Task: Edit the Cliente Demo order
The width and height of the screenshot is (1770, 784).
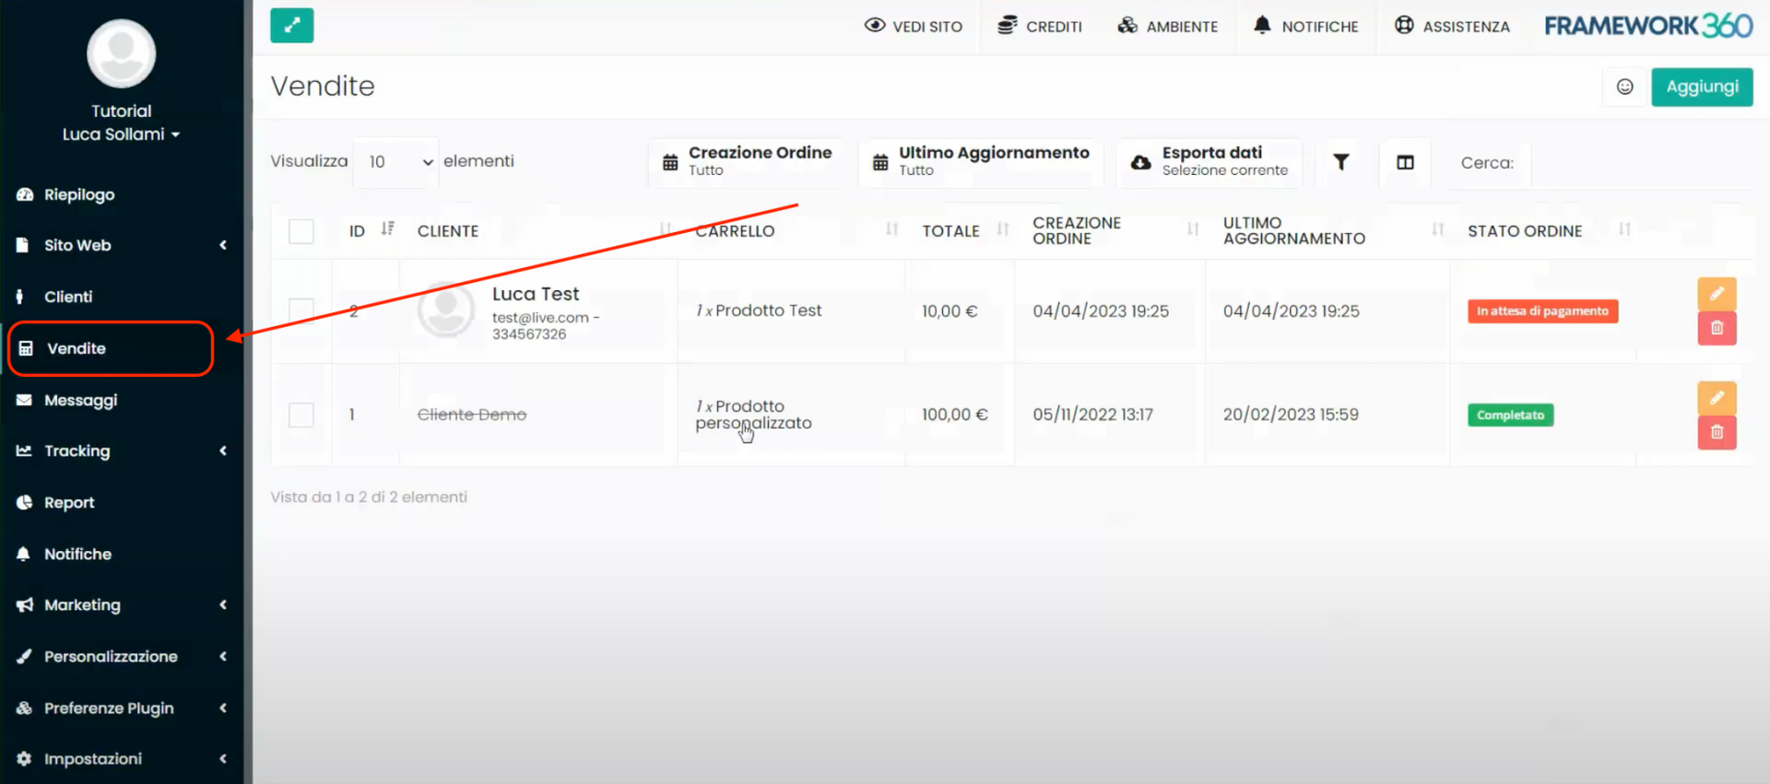Action: [x=1717, y=398]
